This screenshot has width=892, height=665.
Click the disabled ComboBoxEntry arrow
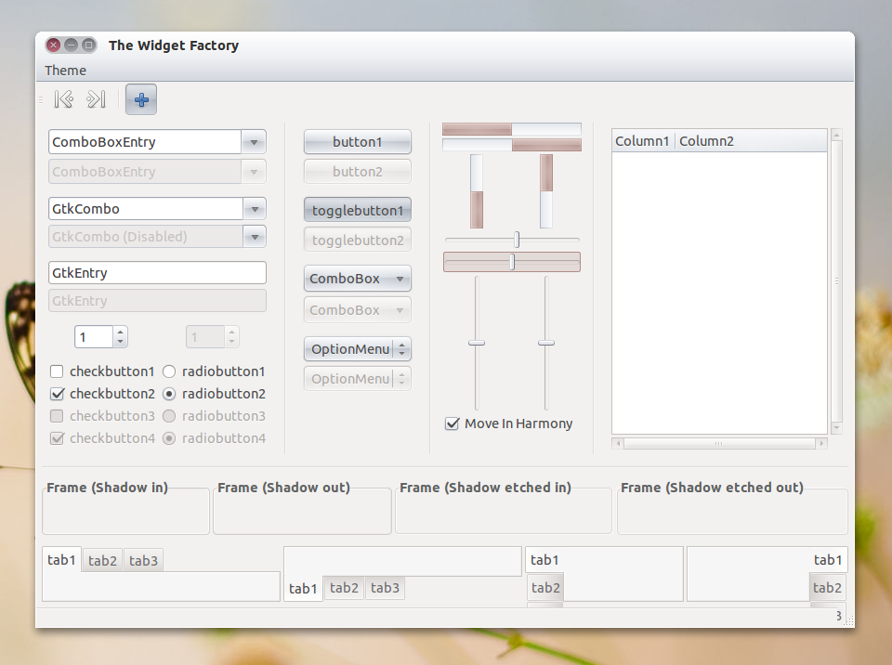pos(254,172)
